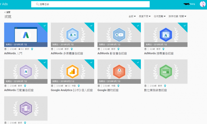
Task: Click the completed checkmark on AdWords 入門
Action: 45,26
